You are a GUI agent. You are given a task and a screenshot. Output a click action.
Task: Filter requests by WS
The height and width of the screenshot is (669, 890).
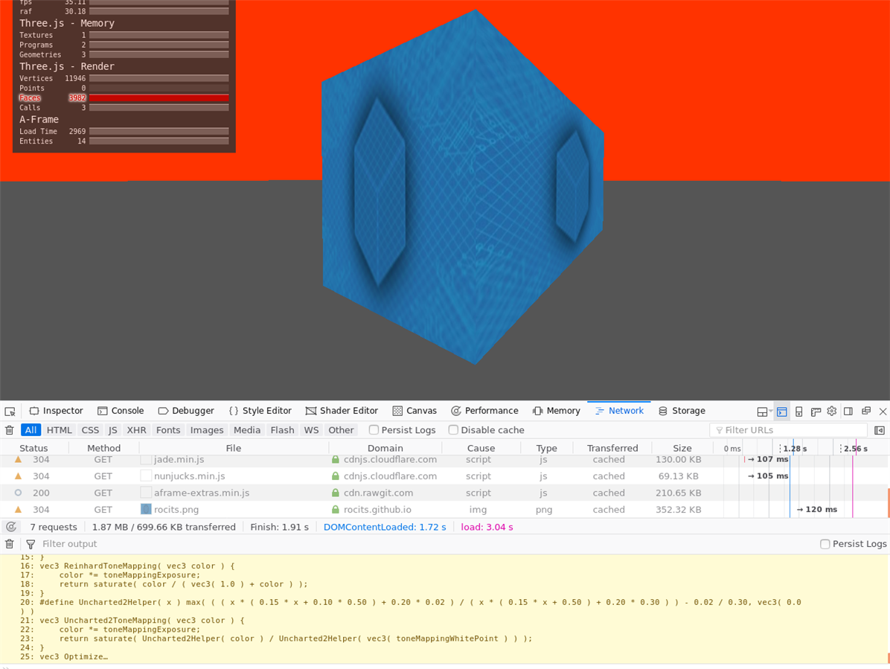311,430
